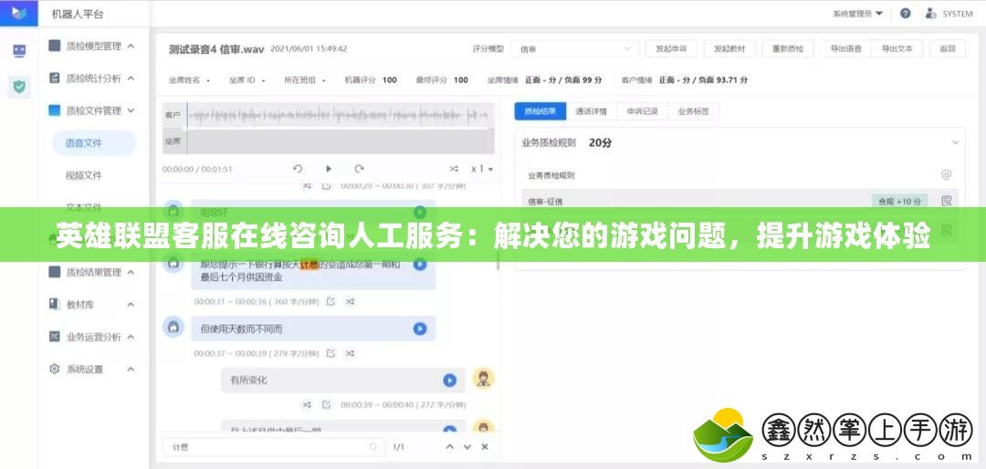Open the robot module in left rail
The width and height of the screenshot is (986, 469).
(19, 51)
